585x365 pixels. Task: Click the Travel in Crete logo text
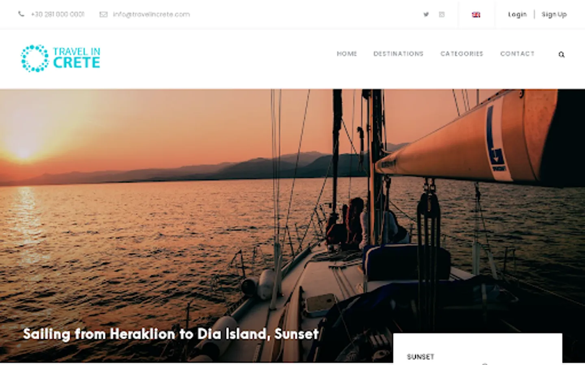click(x=76, y=58)
